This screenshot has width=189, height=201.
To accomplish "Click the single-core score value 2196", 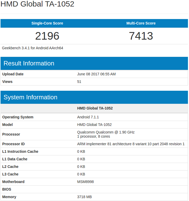I will [x=47, y=36].
